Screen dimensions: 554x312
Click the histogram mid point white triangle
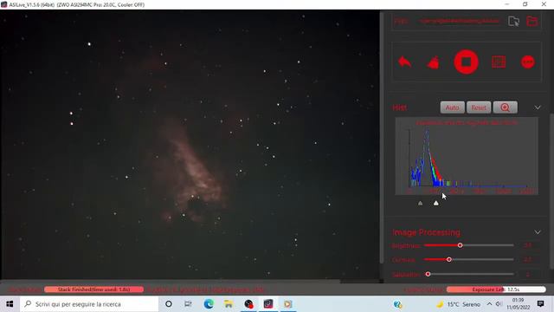pyautogui.click(x=436, y=203)
